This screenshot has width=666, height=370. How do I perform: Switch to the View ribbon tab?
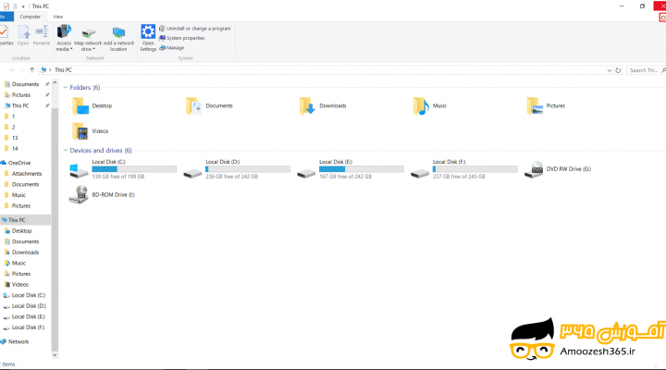(57, 17)
